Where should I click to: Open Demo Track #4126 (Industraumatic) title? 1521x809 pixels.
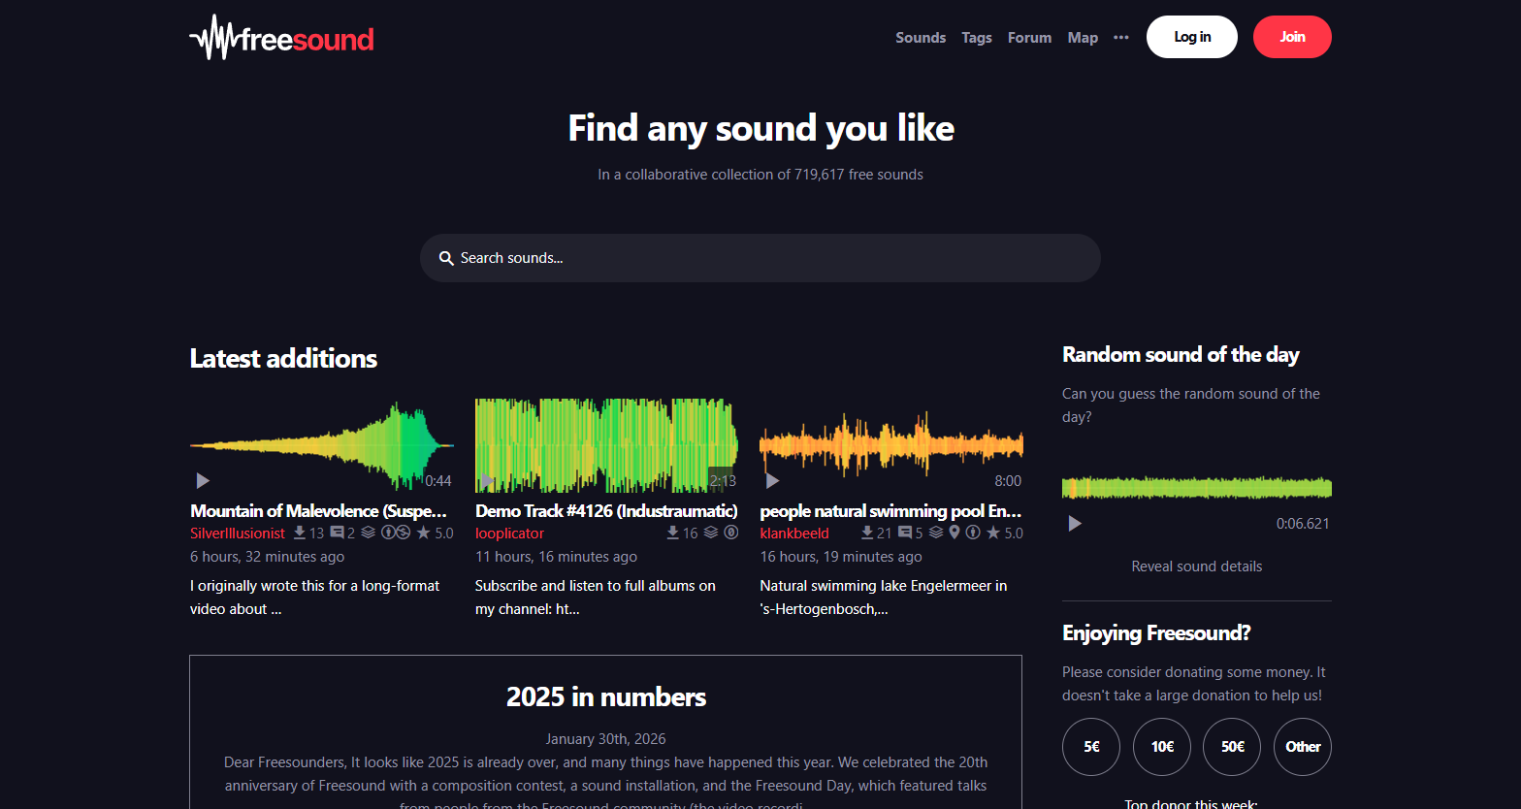coord(606,511)
